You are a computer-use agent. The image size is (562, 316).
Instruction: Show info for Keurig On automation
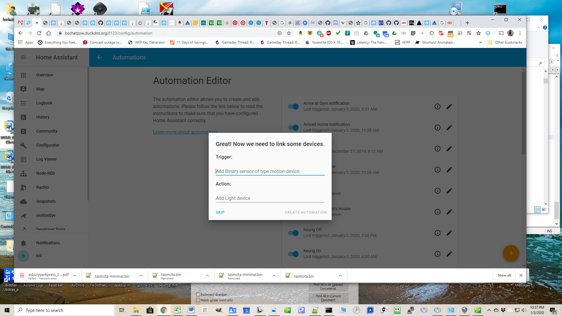tap(437, 254)
